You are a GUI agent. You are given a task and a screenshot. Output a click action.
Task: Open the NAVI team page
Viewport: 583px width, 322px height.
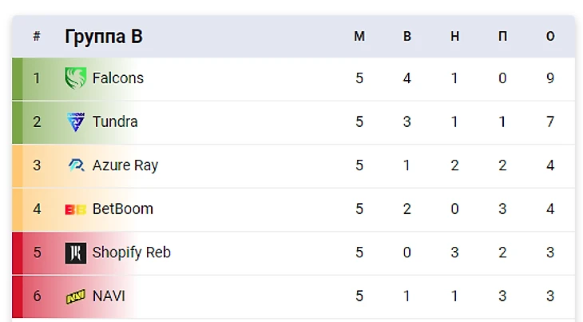pos(109,296)
